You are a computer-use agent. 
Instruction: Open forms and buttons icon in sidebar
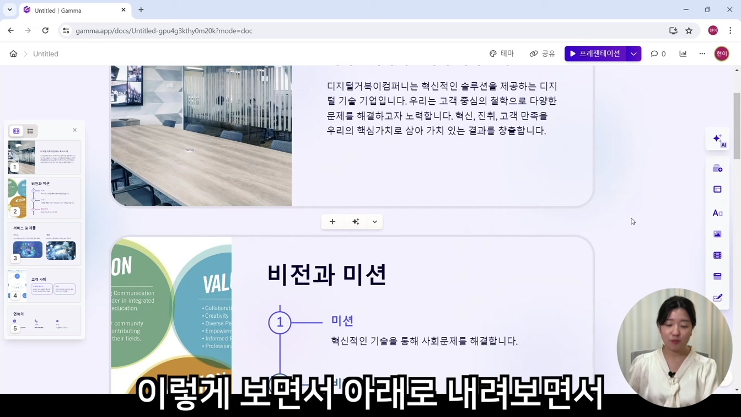click(717, 298)
